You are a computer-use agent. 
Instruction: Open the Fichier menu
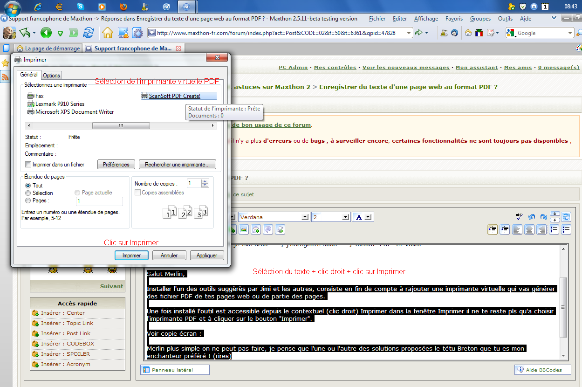(377, 19)
